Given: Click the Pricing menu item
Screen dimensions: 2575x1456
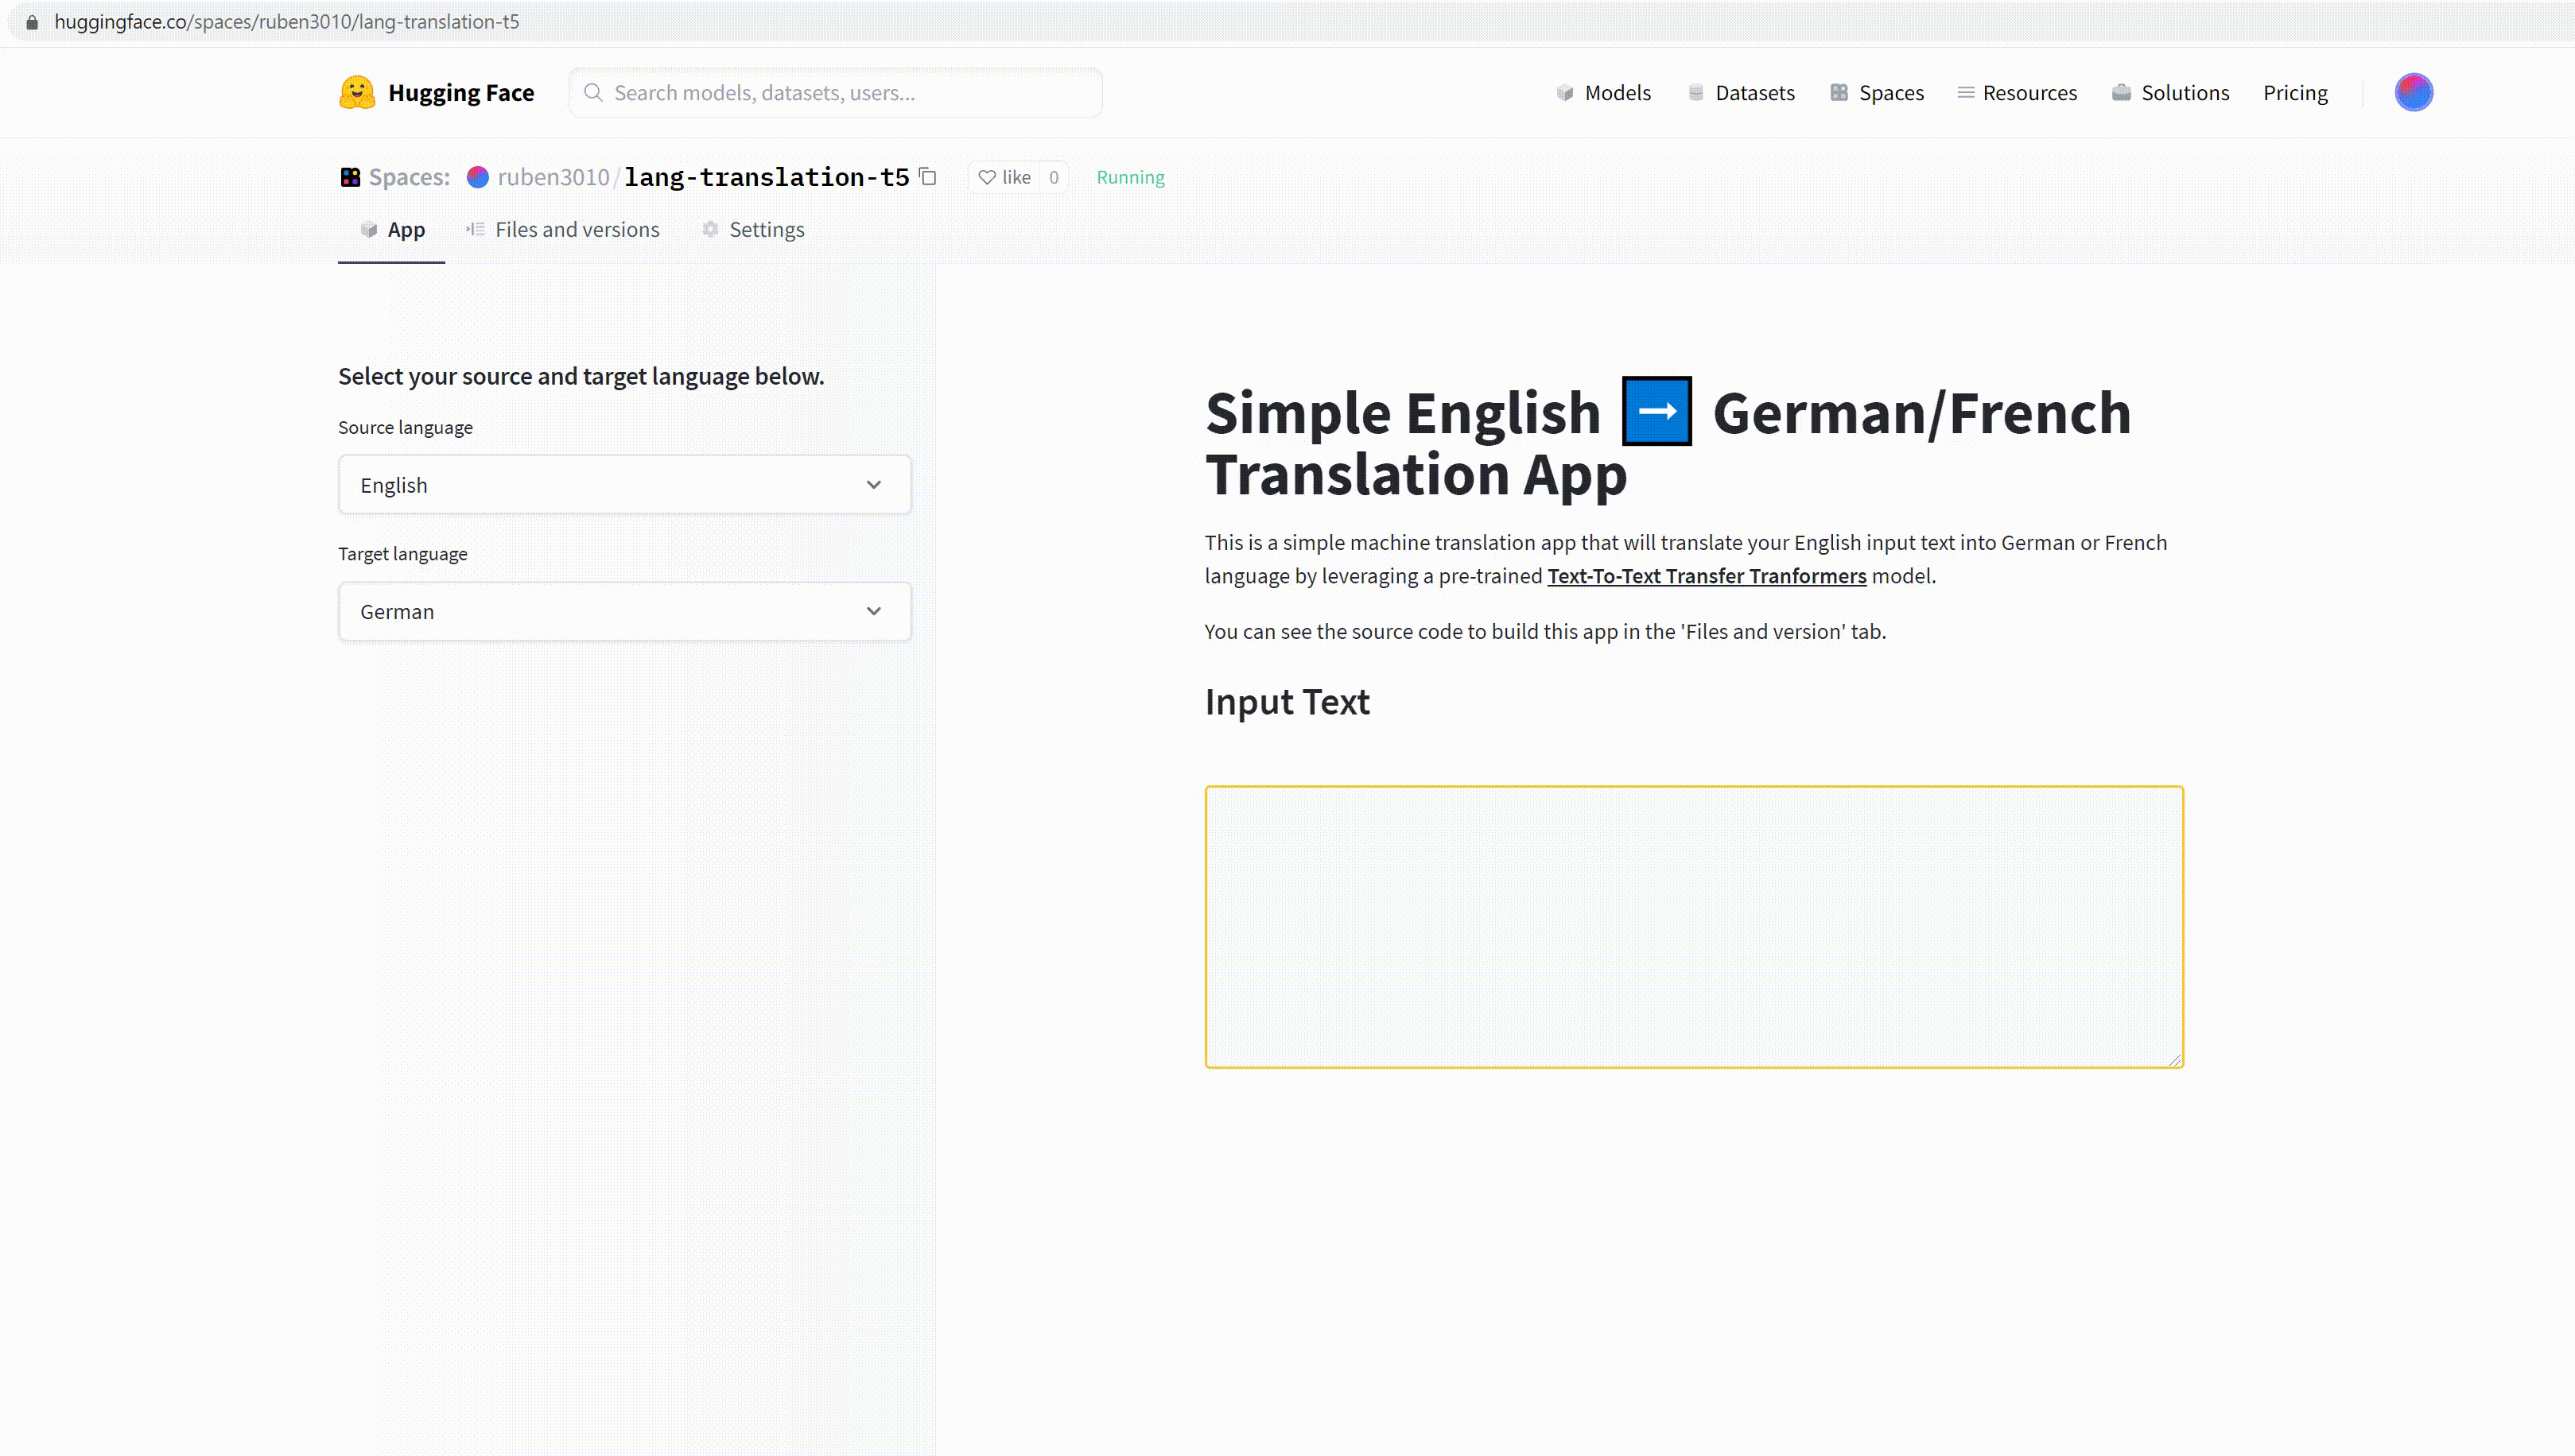Looking at the screenshot, I should point(2295,92).
